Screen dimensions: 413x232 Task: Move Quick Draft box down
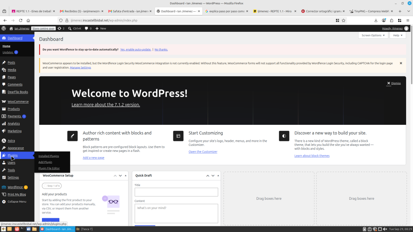213,176
